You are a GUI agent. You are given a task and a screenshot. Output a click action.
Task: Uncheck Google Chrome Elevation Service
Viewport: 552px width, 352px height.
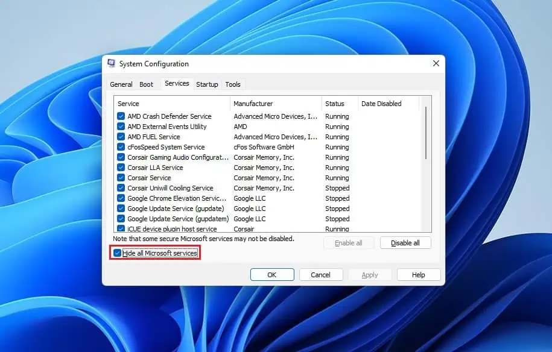point(120,198)
